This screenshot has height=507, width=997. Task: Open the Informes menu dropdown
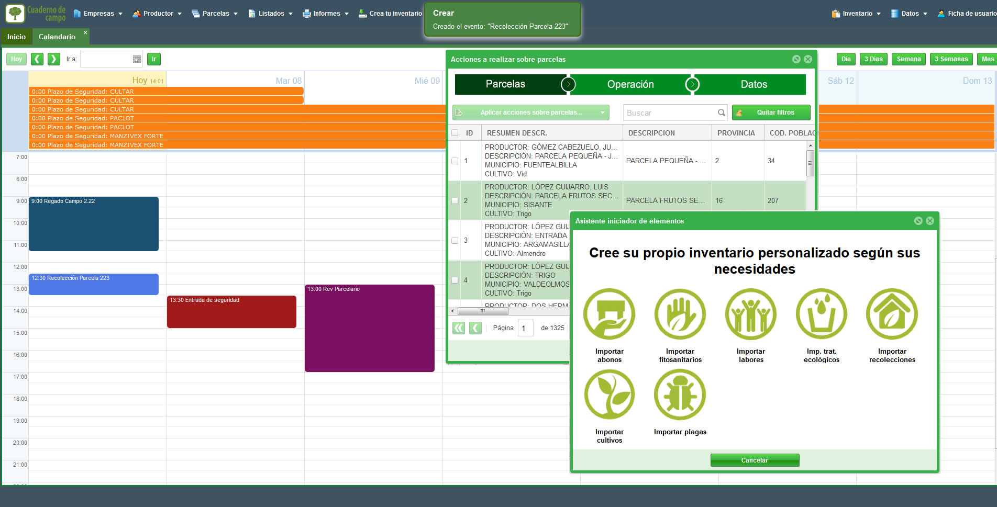click(x=326, y=14)
